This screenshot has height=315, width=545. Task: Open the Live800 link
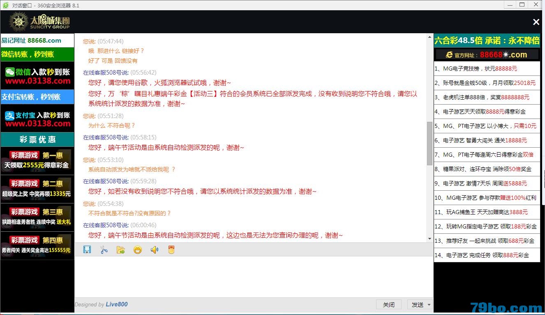pyautogui.click(x=117, y=304)
